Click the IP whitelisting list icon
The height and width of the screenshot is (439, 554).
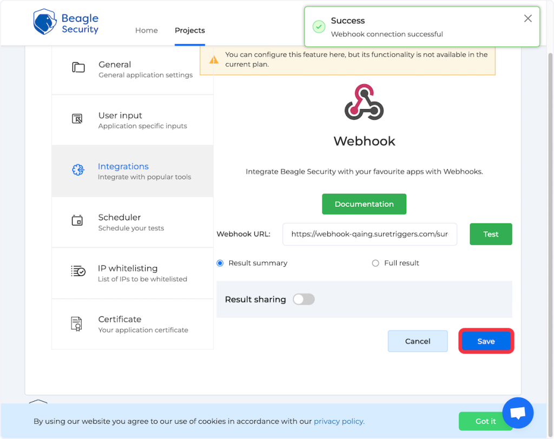point(78,272)
